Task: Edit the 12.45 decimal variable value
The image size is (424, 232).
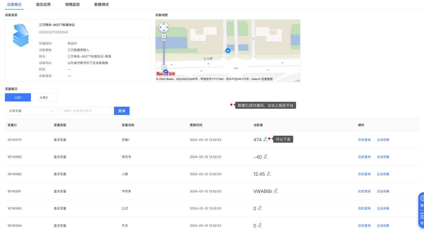Action: pos(269,174)
